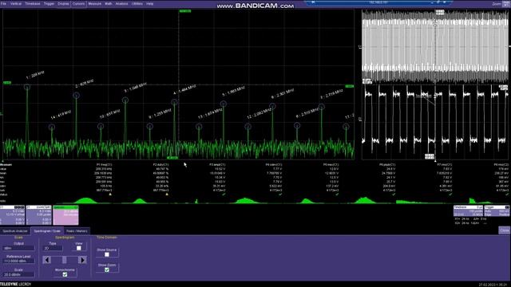Click the upper source waveform grid
The image size is (511, 287).
tap(435, 46)
